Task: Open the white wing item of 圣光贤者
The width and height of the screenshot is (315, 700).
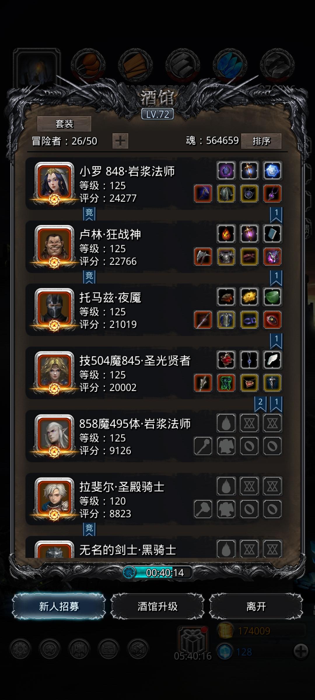Action: coord(272,360)
